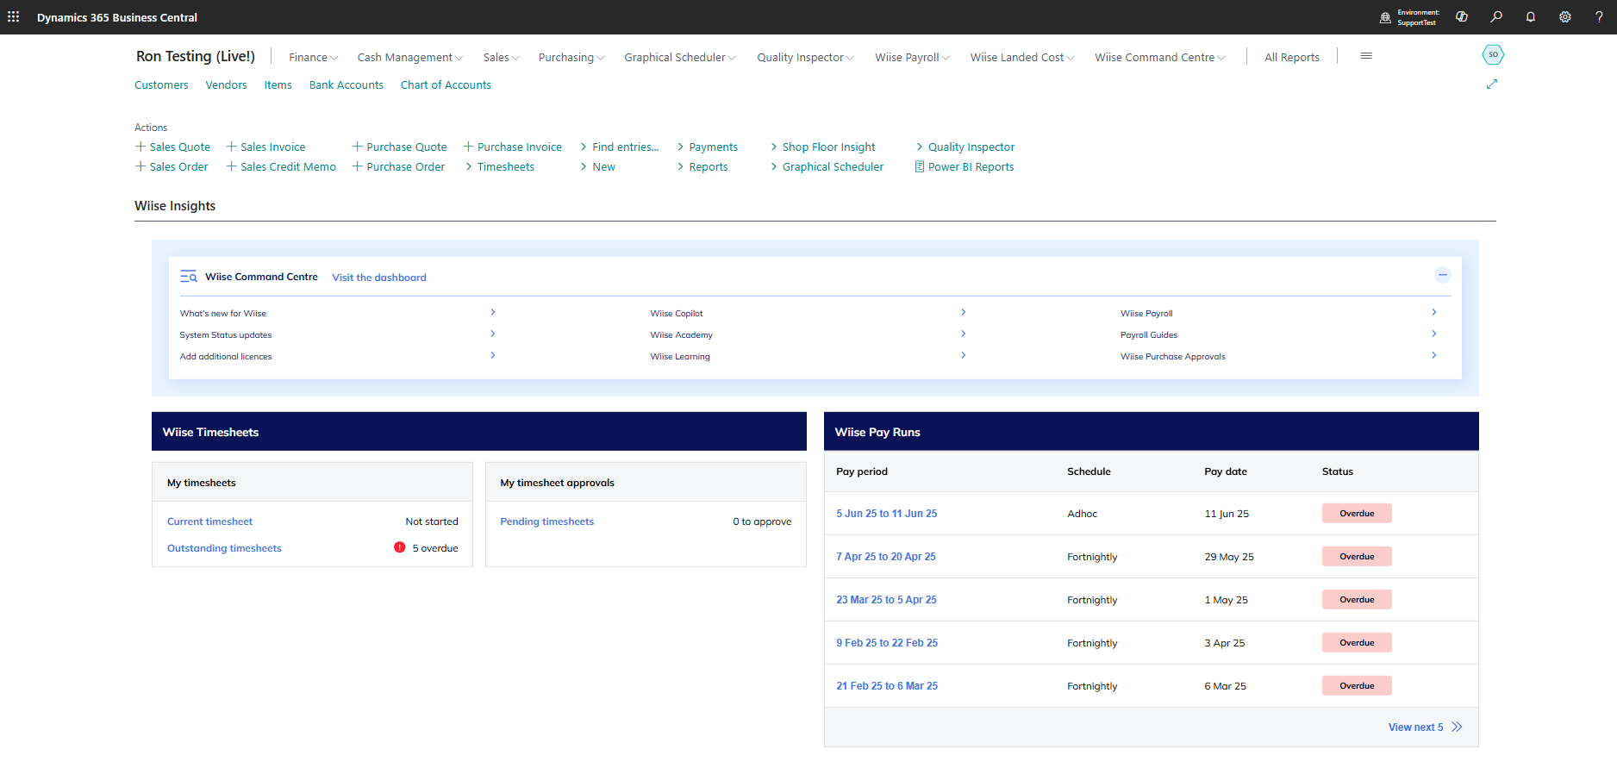The height and width of the screenshot is (768, 1617).
Task: Click the View next 5 double-arrow icon
Action: pyautogui.click(x=1457, y=727)
